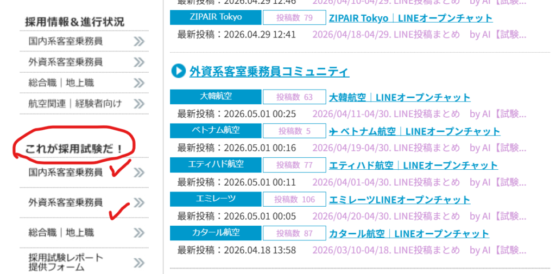Open エティハド航空｜LINEオープンチャット link

click(413, 165)
